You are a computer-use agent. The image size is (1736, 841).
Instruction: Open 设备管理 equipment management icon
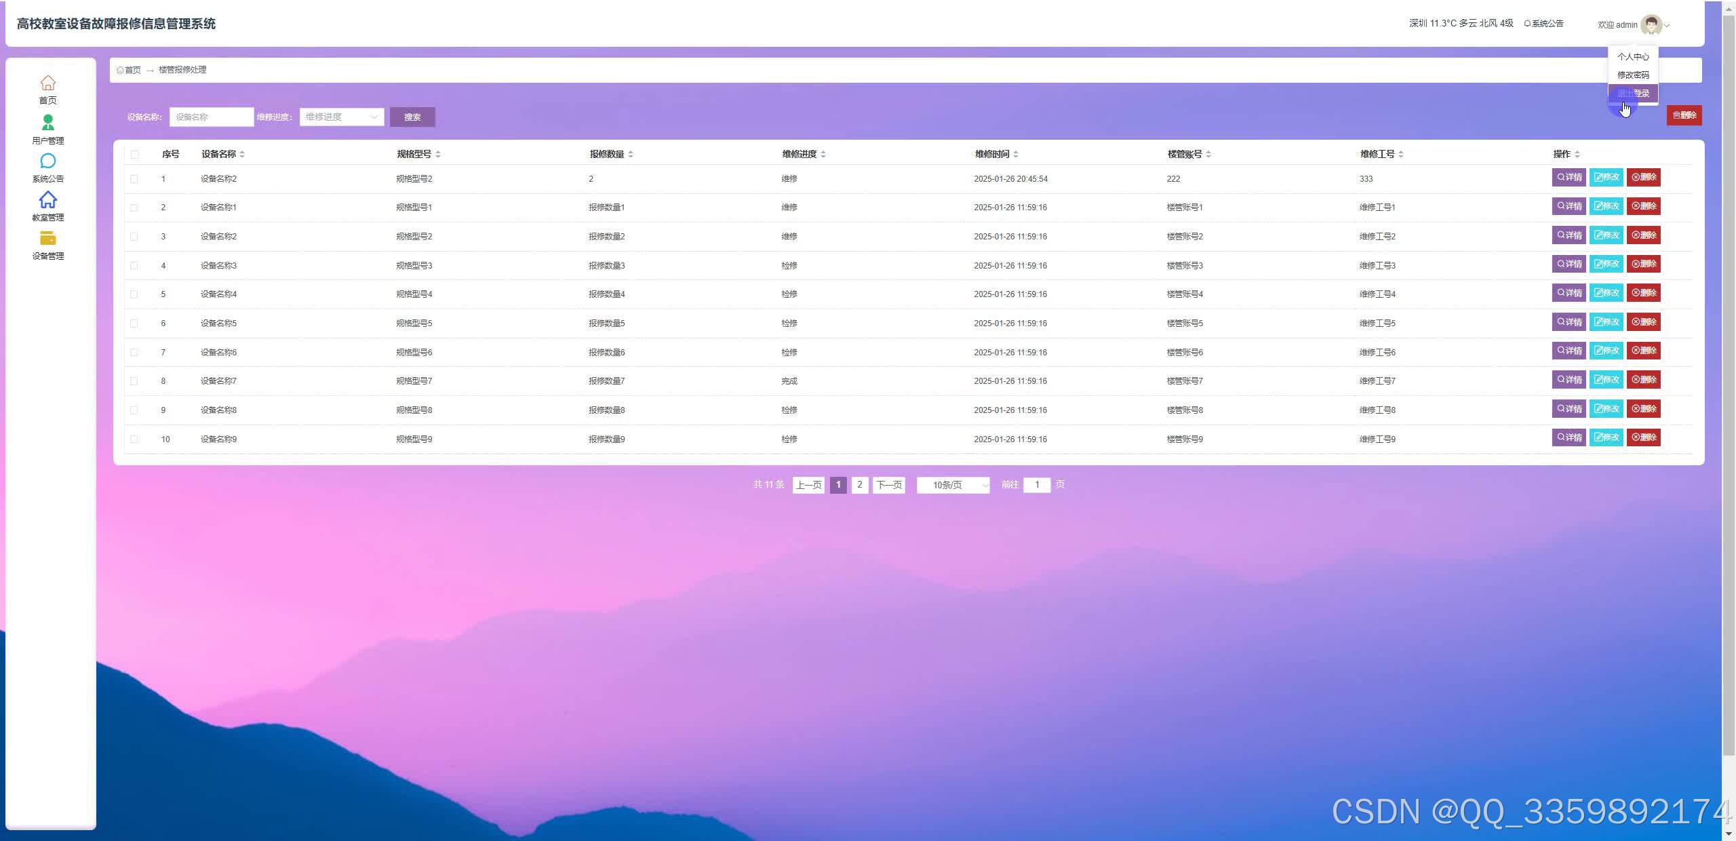47,239
